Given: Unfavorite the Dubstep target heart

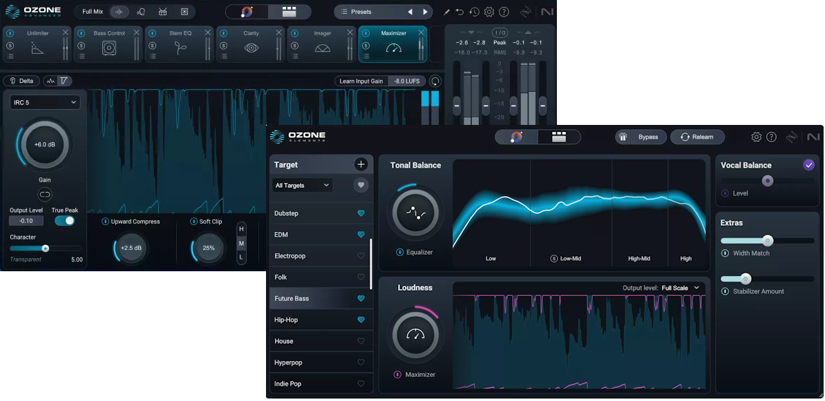Looking at the screenshot, I should (361, 213).
